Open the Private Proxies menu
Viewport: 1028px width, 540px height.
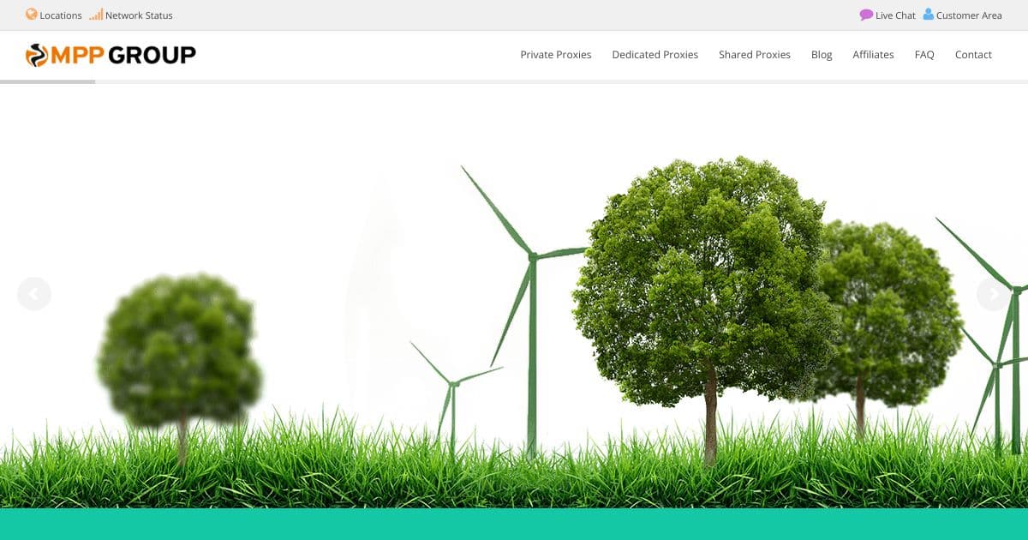point(555,54)
